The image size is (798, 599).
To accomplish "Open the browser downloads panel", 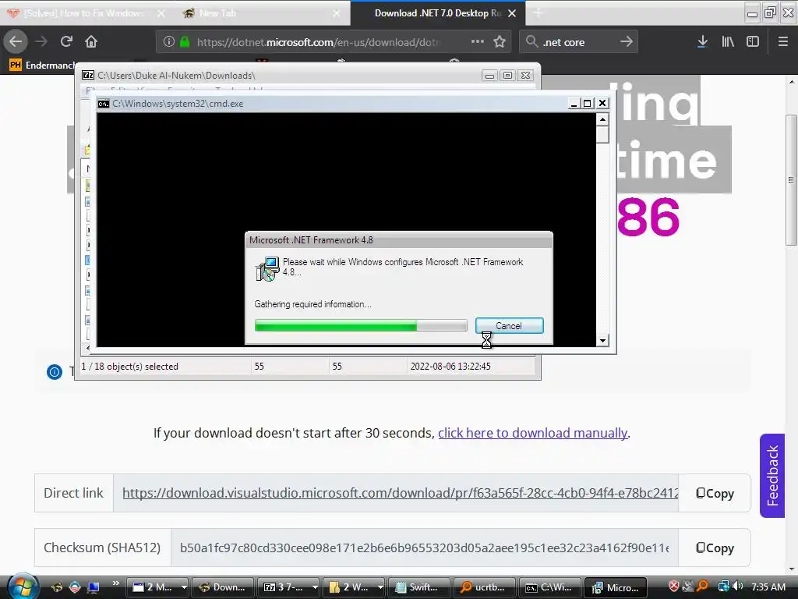I will [x=702, y=42].
